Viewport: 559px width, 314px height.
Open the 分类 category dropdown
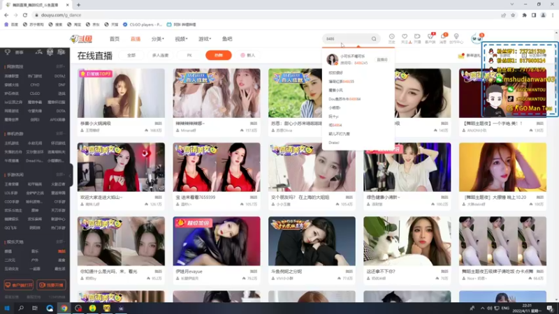click(x=158, y=39)
